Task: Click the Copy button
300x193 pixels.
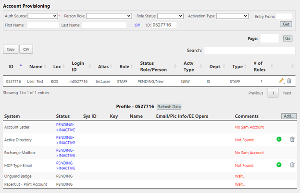Action: 11,49
